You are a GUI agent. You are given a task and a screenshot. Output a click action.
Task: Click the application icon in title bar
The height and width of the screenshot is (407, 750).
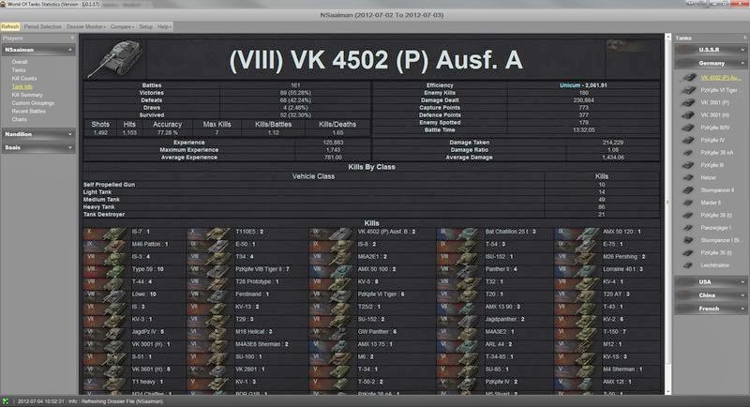4,4
